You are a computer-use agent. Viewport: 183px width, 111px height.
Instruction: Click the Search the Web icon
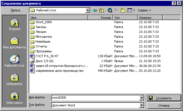coord(110,10)
